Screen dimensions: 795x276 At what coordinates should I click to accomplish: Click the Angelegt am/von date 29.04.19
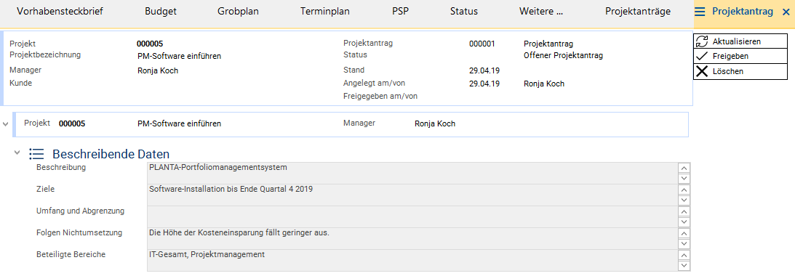pyautogui.click(x=484, y=84)
